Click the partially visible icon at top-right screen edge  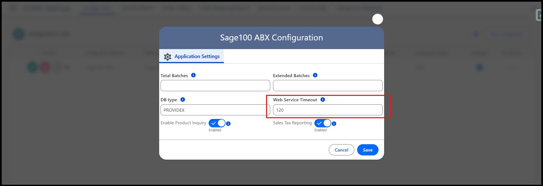[539, 15]
